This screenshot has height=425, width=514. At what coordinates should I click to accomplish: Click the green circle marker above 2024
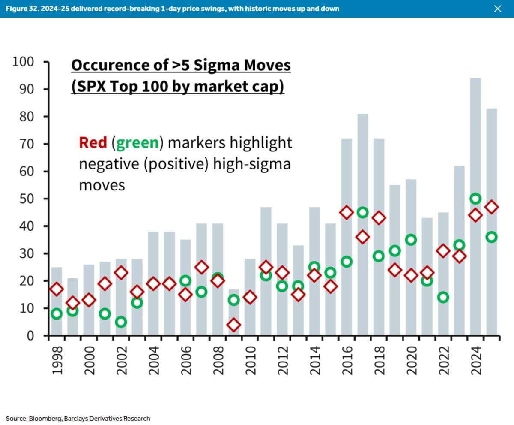(475, 199)
